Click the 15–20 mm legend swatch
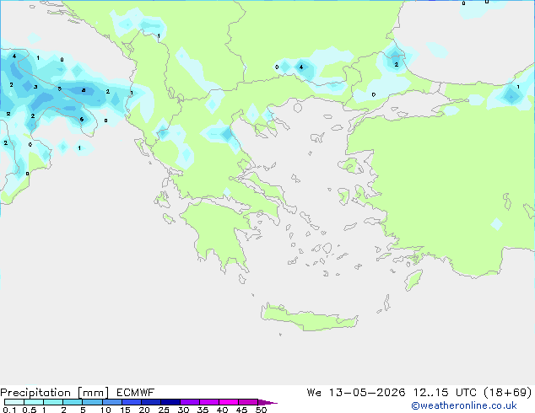Image resolution: width=535 pixels, height=413 pixels. click(132, 402)
